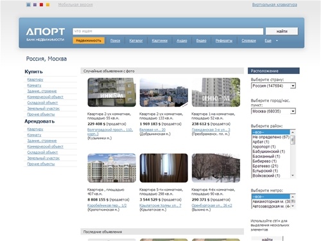Viewport: 321px width, 241px height.
Task: Open the country dropdown Россия (147694)
Action: coord(273,85)
